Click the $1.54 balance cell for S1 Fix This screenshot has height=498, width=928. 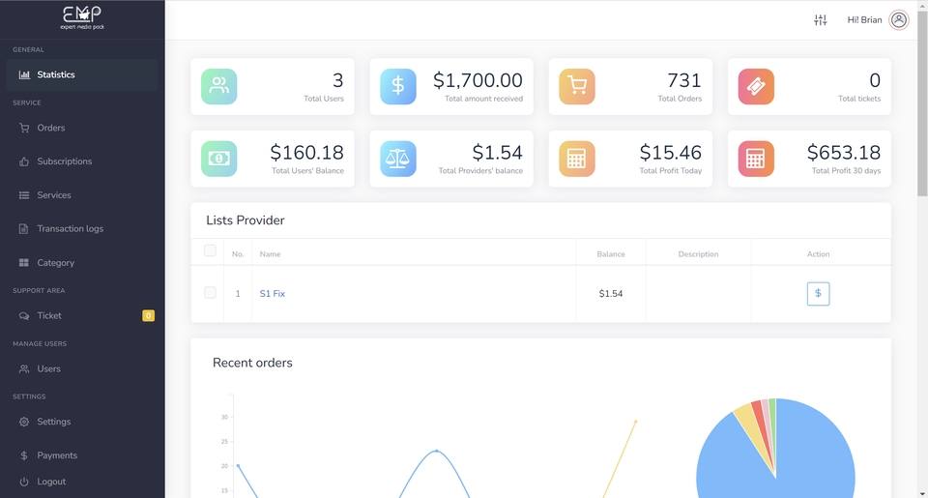coord(611,294)
